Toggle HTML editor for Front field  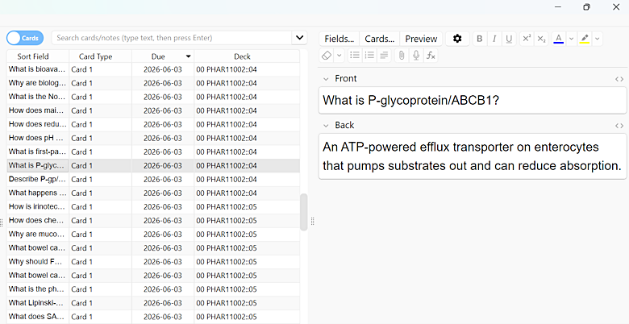[x=619, y=79]
